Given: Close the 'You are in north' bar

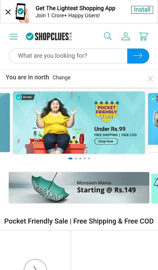Looking at the screenshot, I should (150, 79).
